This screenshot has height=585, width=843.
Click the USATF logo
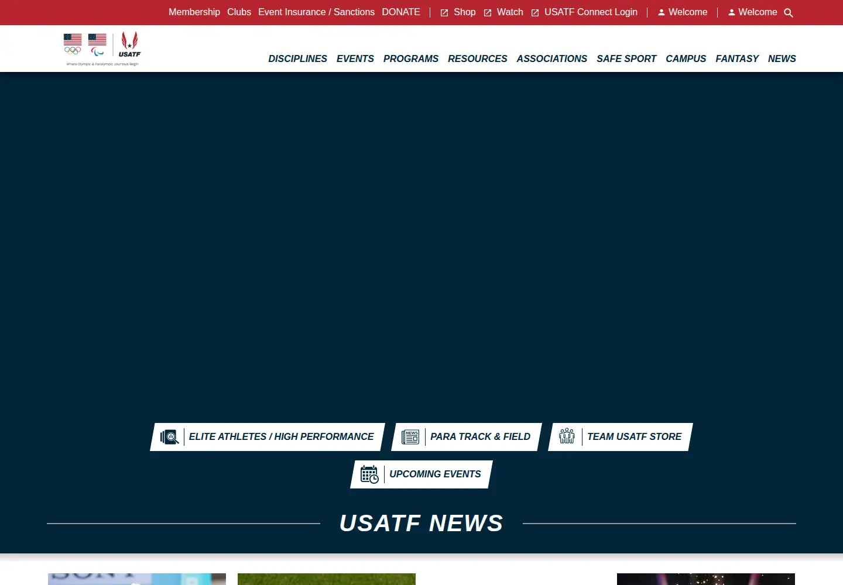click(x=129, y=45)
